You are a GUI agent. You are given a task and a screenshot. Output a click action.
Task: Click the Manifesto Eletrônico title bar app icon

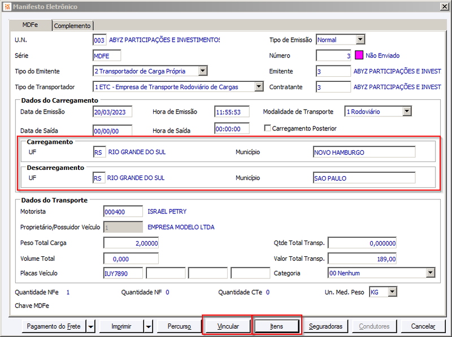[7, 6]
